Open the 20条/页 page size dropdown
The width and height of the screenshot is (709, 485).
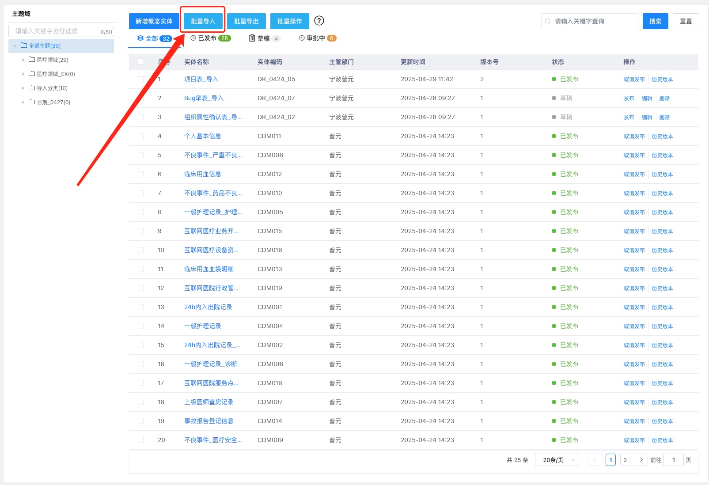[x=556, y=460]
